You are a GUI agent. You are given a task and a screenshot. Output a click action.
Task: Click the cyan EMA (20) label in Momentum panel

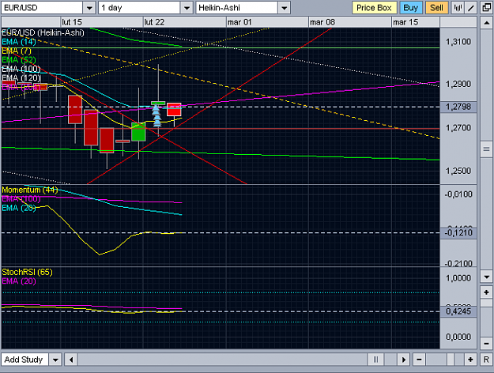click(19, 208)
